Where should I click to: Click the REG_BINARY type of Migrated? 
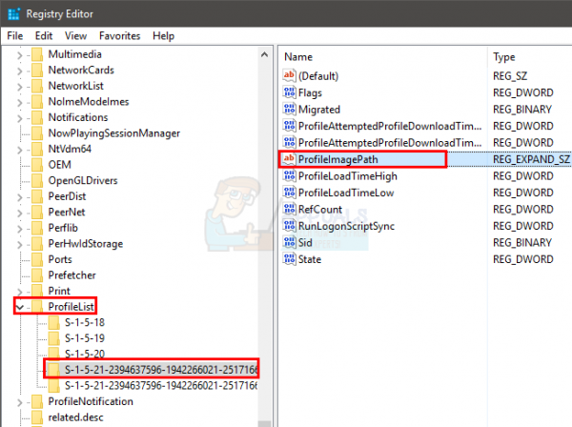pyautogui.click(x=522, y=110)
